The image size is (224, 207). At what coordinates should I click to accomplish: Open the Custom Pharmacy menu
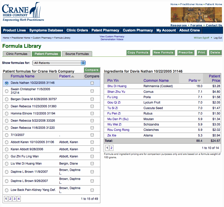[138, 30]
